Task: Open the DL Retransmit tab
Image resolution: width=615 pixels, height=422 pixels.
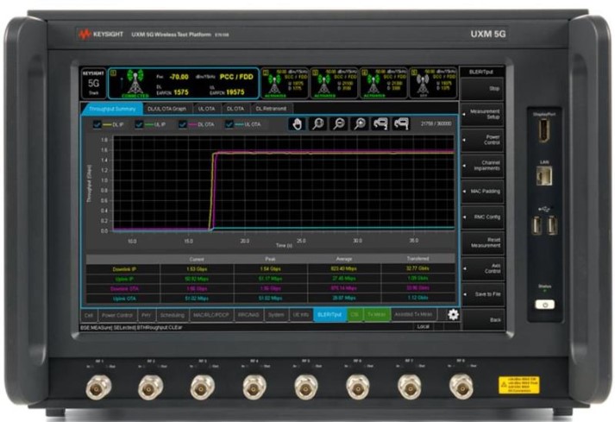Action: [x=271, y=109]
